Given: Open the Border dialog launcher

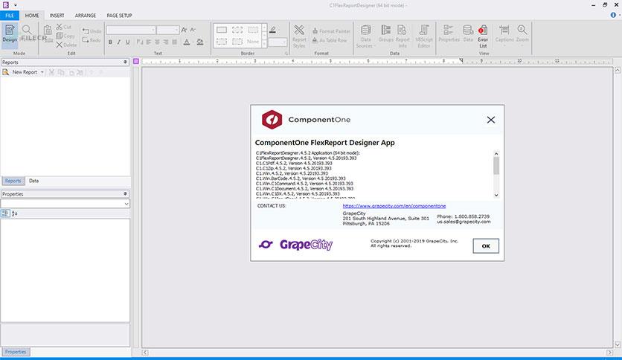Looking at the screenshot, I should click(286, 53).
